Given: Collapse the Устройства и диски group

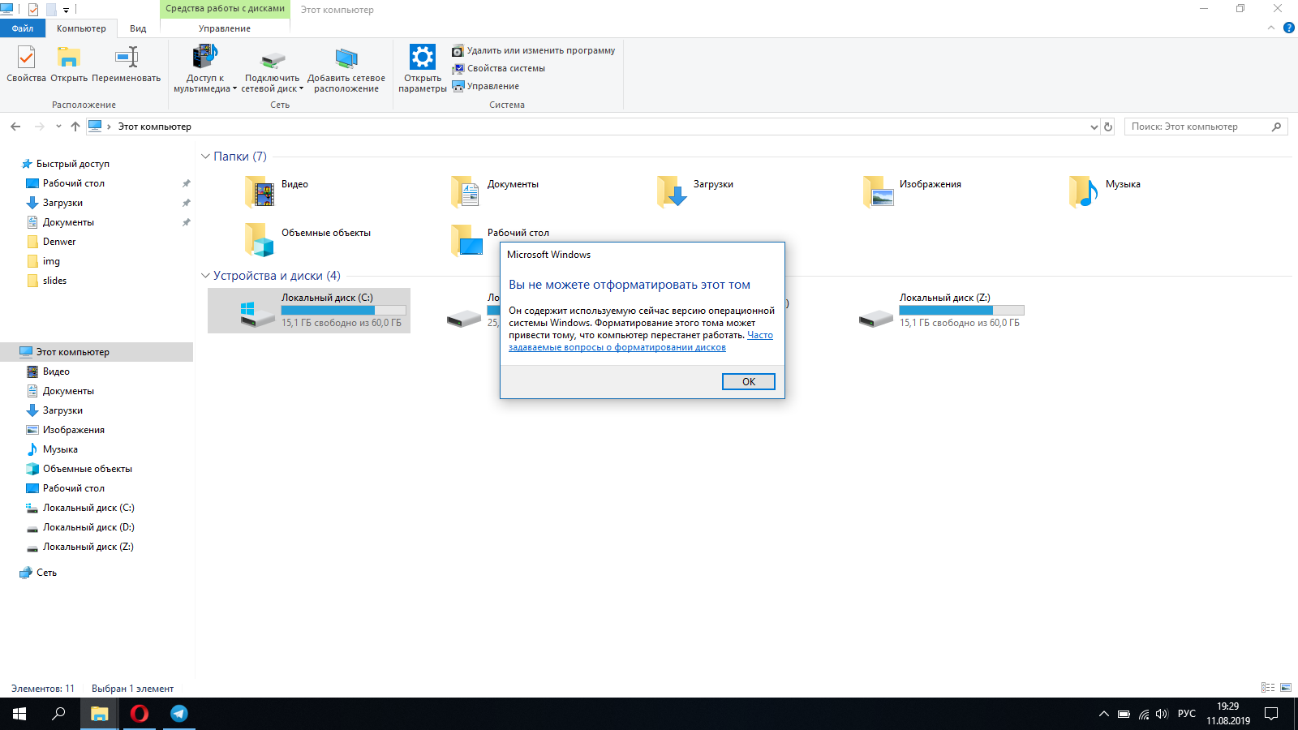Looking at the screenshot, I should (x=205, y=276).
